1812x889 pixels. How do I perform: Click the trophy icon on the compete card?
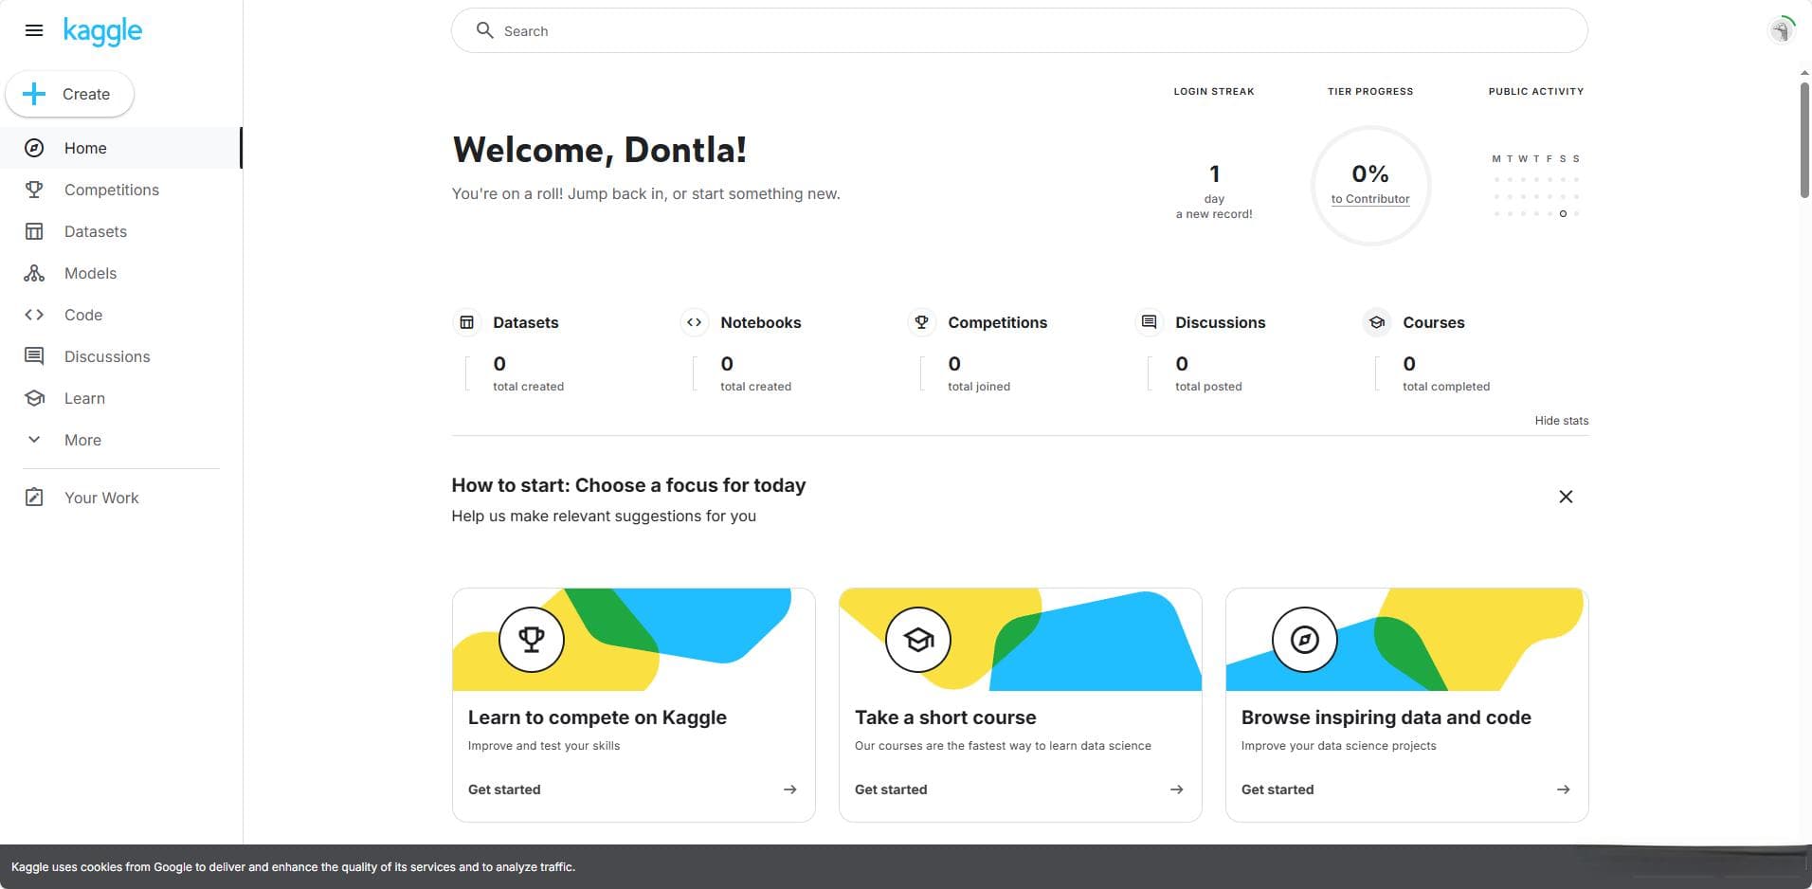coord(532,640)
